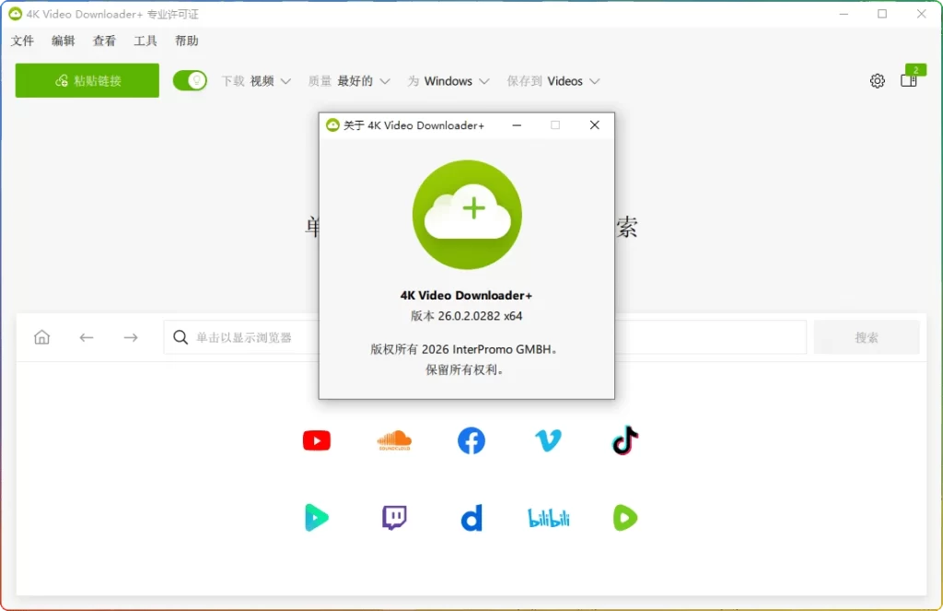Open the 帮助 menu

184,41
